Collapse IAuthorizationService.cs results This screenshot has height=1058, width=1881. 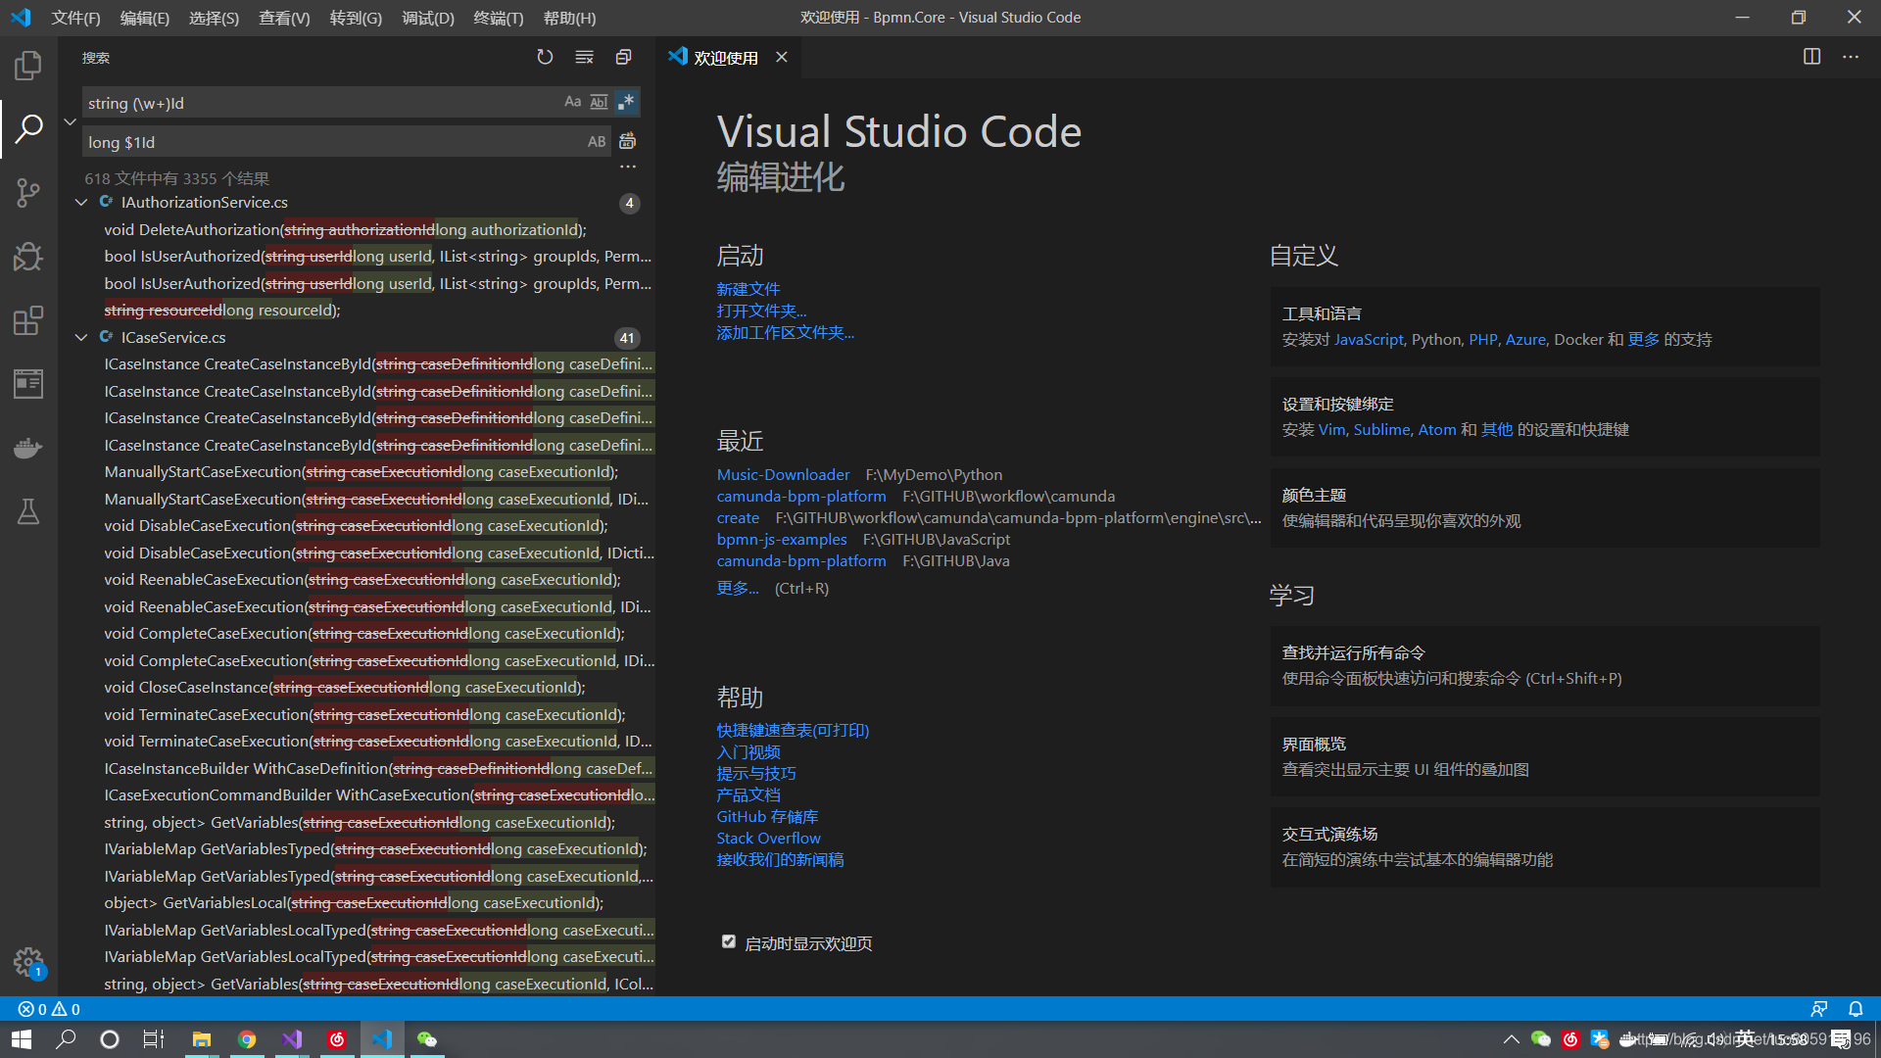click(x=81, y=203)
